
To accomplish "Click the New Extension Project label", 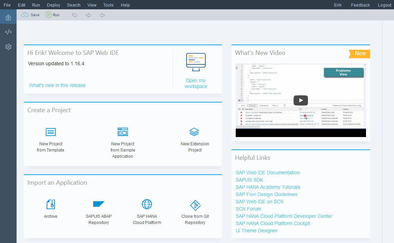I will tap(195, 147).
